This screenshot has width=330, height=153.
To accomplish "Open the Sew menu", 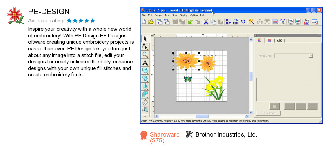I will pyautogui.click(x=175, y=15).
